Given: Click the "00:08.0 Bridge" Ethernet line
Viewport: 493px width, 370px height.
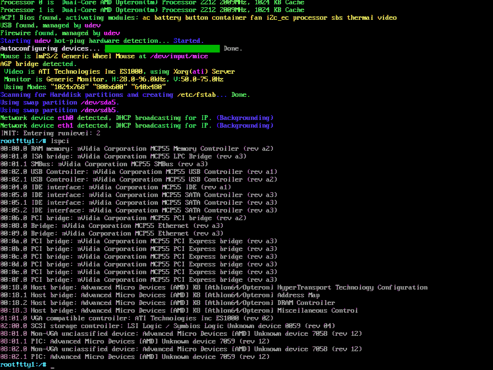Looking at the screenshot, I should (x=112, y=225).
